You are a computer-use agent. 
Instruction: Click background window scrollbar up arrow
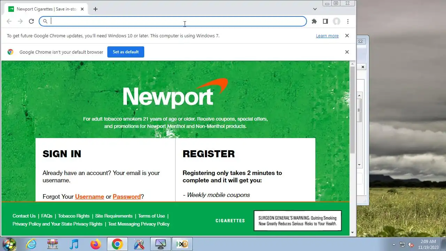coord(360,95)
